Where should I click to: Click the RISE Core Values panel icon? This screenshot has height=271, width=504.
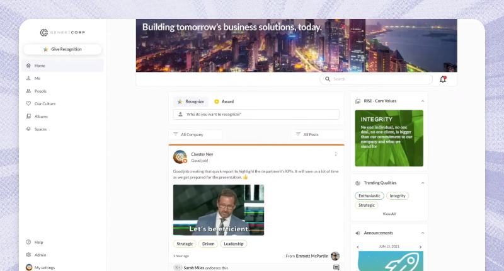[x=358, y=101]
